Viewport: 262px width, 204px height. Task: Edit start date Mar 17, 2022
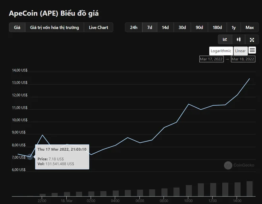(211, 59)
